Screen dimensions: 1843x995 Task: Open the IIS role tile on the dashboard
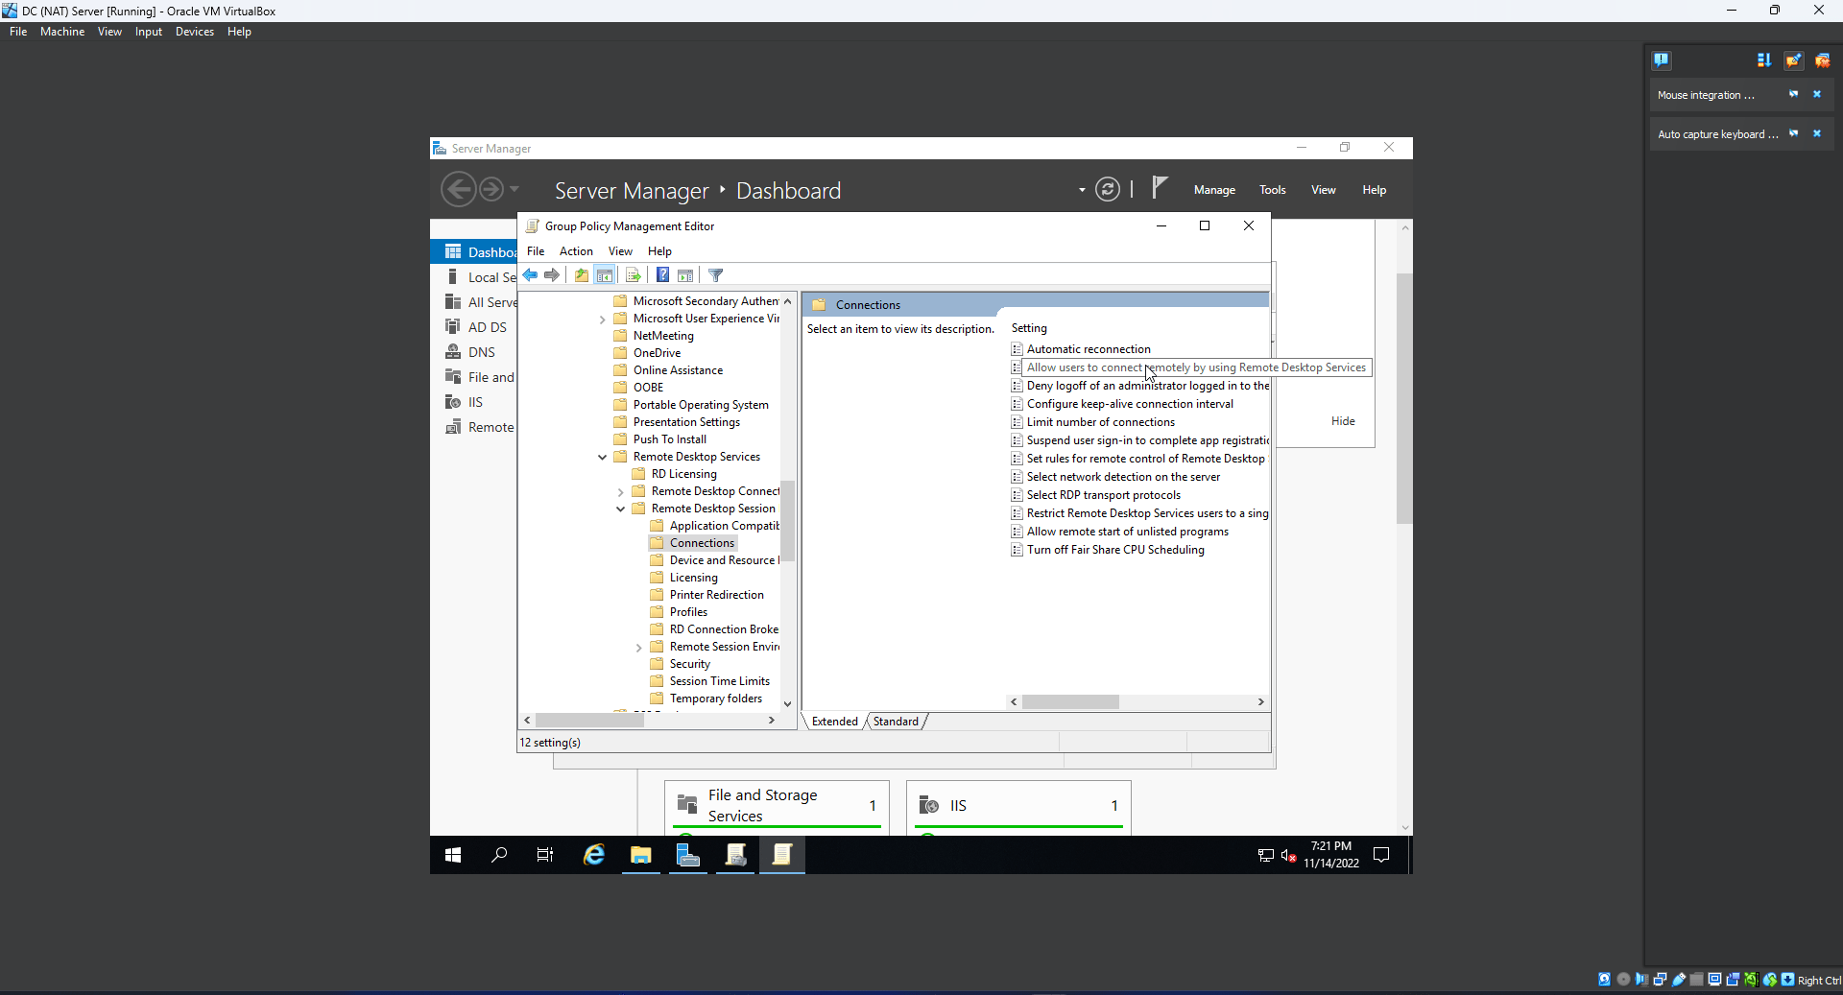(x=1018, y=807)
